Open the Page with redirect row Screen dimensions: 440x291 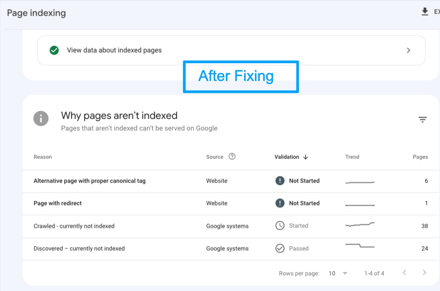coord(58,203)
